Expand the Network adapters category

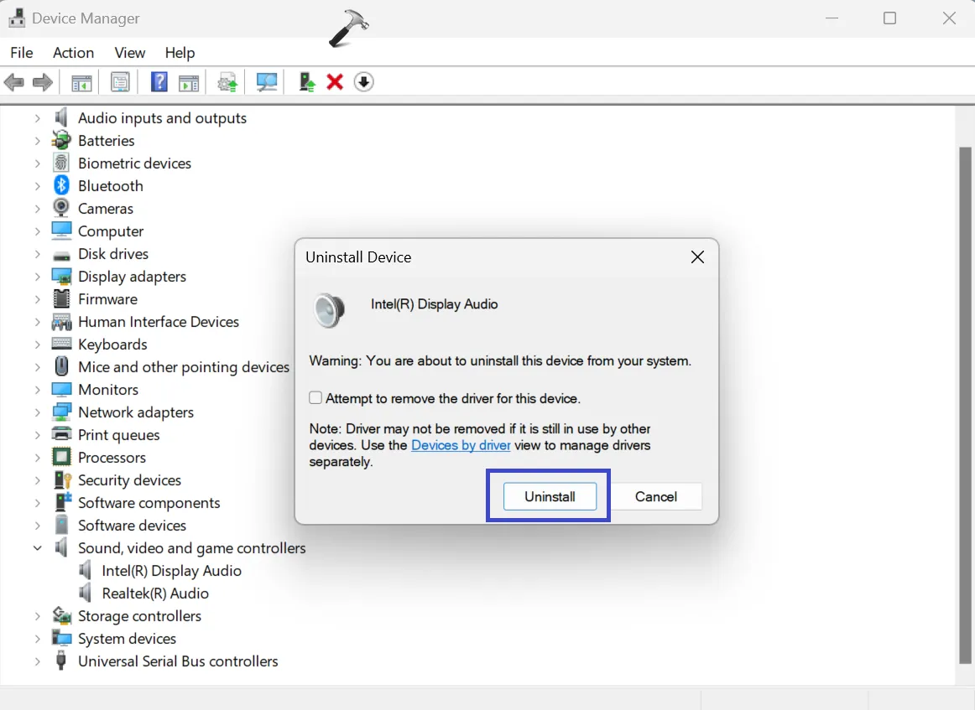[x=37, y=412]
